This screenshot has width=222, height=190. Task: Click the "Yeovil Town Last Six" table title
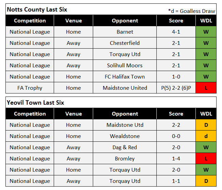point(35,103)
